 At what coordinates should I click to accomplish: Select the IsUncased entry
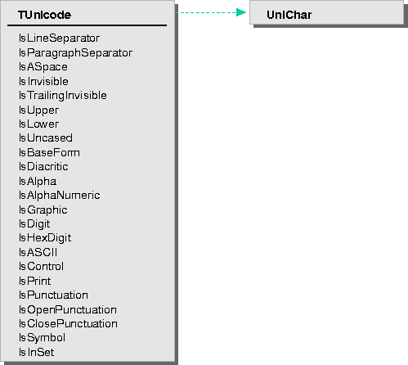click(46, 138)
